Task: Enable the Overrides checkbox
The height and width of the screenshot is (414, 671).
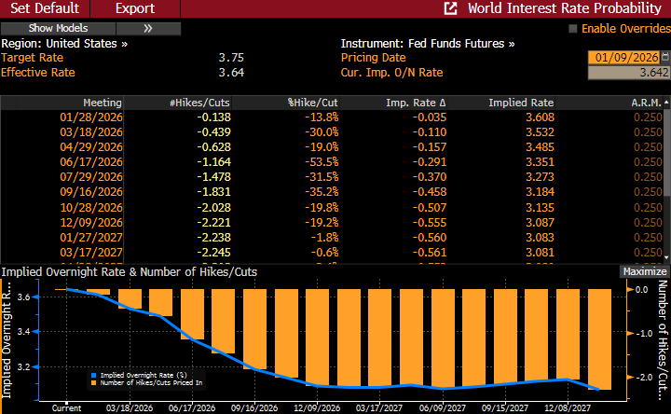Action: (x=573, y=29)
